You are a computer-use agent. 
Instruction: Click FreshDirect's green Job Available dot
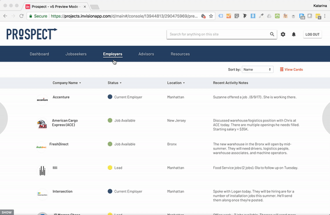pos(110,144)
